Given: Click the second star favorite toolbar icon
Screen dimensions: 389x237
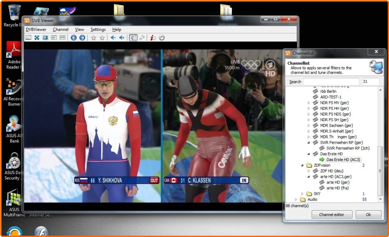Looking at the screenshot, I should tap(102, 38).
